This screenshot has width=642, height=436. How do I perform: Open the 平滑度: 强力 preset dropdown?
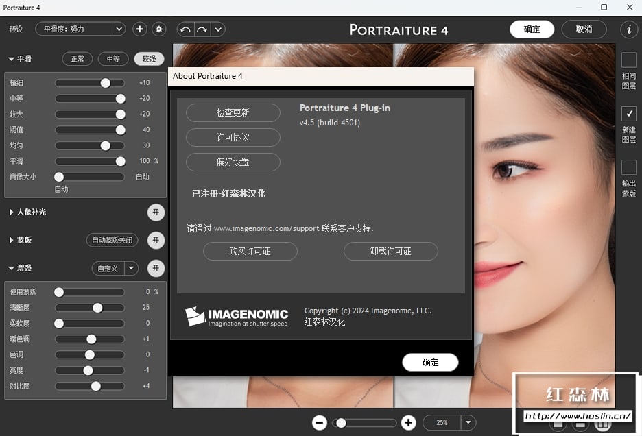(x=80, y=29)
